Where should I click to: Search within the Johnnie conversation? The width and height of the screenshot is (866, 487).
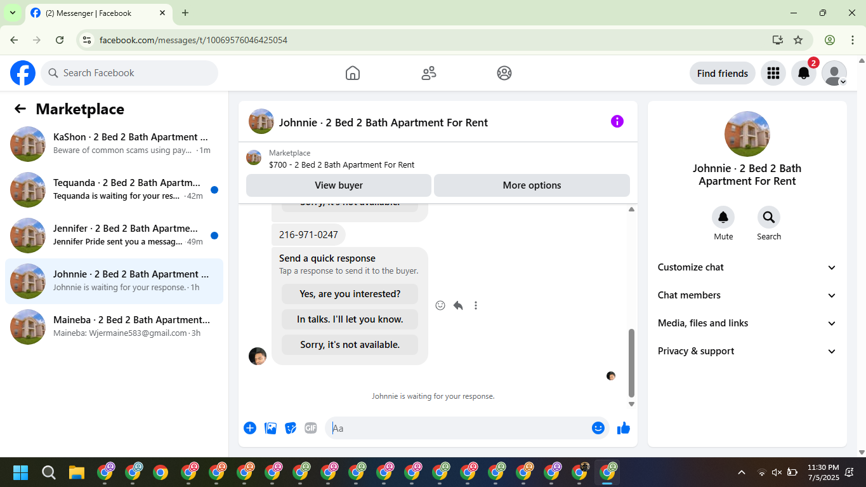pyautogui.click(x=769, y=218)
